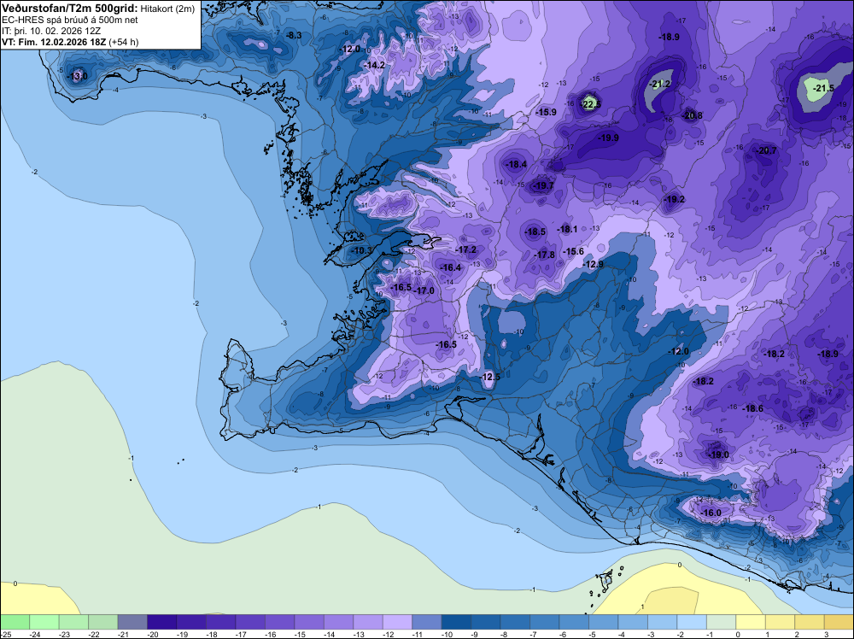Click the pale green-gray legend swatch above -1
854x639 pixels.
click(721, 622)
